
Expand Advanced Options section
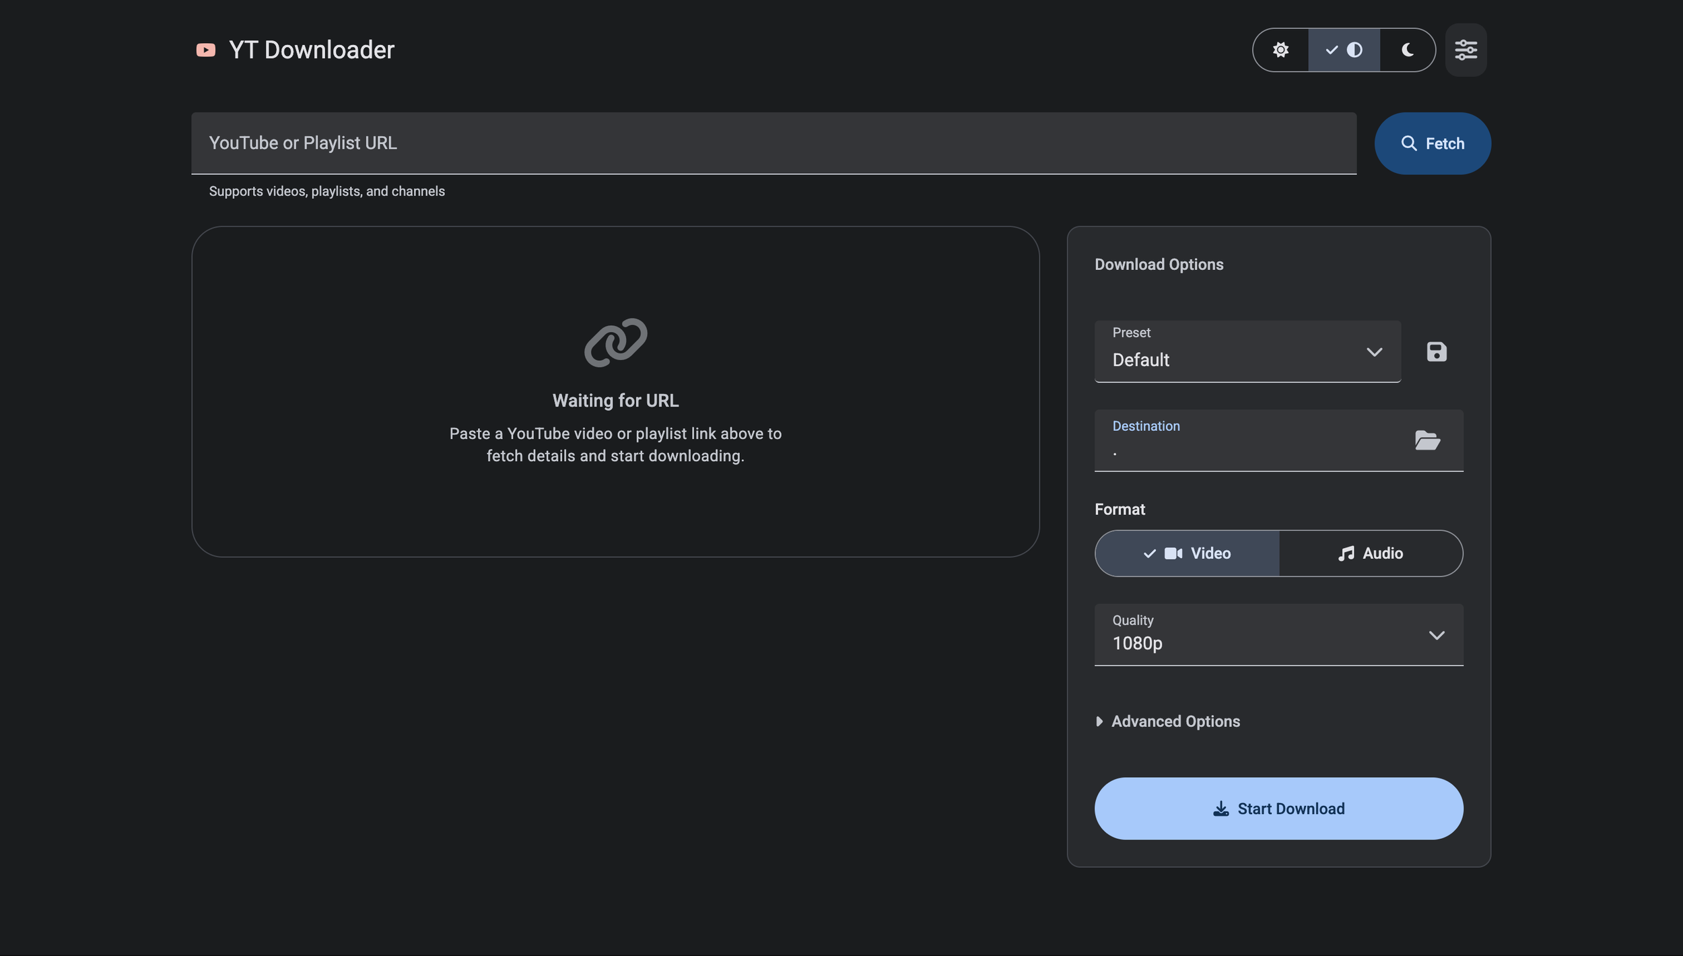(x=1175, y=722)
